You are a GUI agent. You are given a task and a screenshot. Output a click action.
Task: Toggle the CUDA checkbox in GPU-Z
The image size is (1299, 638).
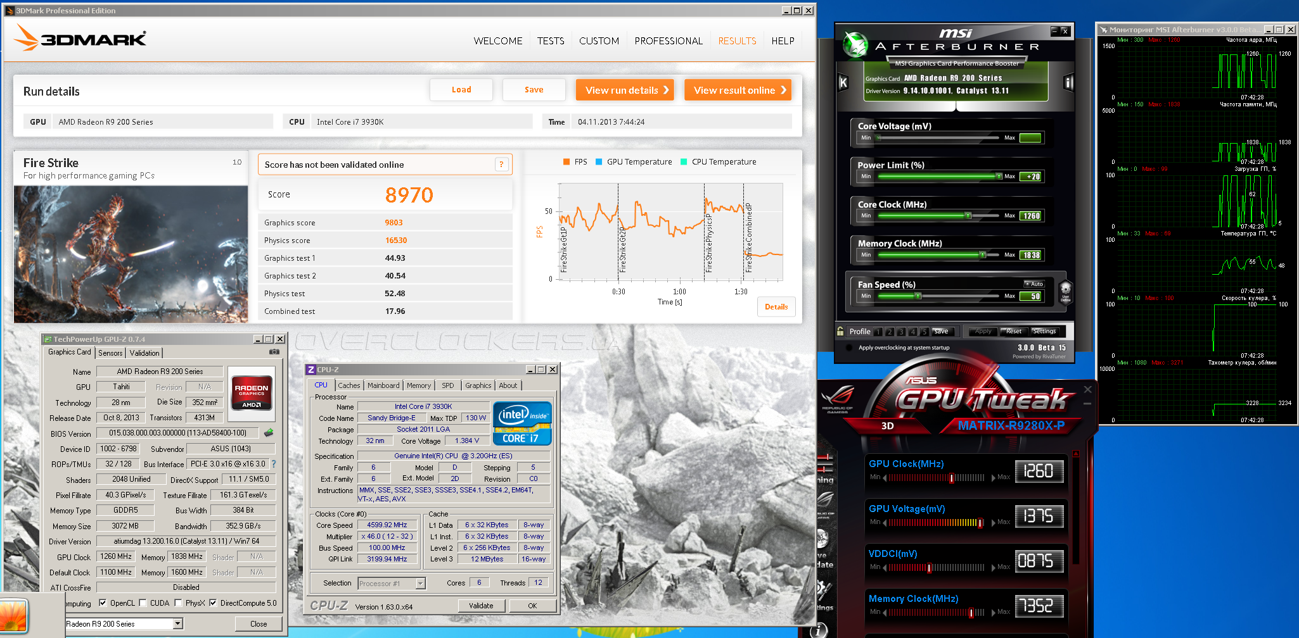click(143, 603)
